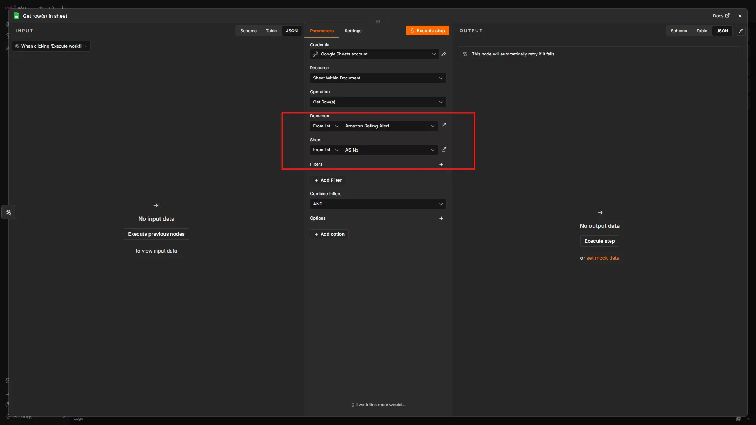This screenshot has width=756, height=425.
Task: Open the Logs panel at the bottom
Action: 78,419
